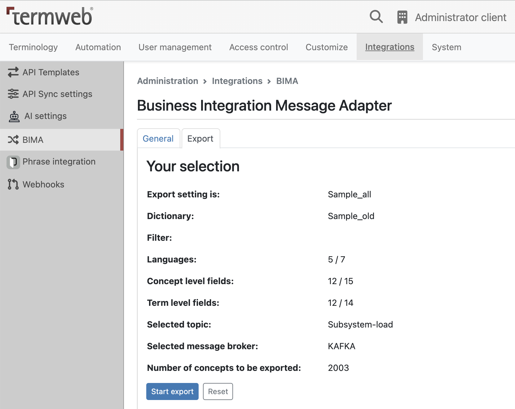Click the Administrator client building icon
The image size is (515, 409).
coord(402,17)
